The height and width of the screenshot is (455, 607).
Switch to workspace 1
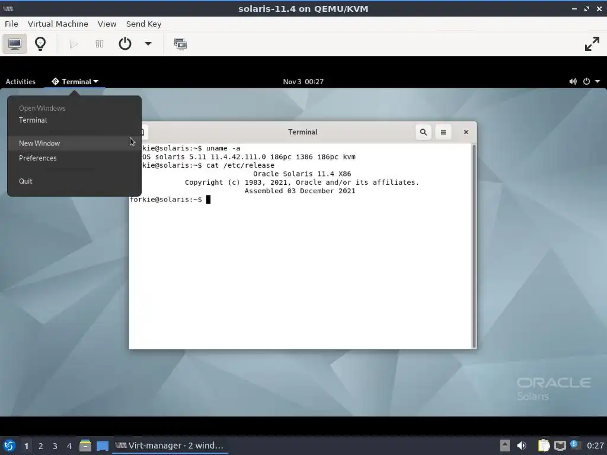tap(26, 446)
